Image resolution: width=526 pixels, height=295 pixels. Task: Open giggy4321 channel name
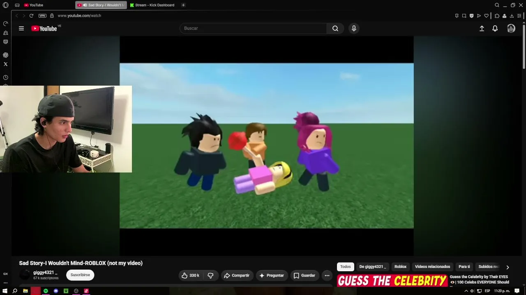(45, 272)
